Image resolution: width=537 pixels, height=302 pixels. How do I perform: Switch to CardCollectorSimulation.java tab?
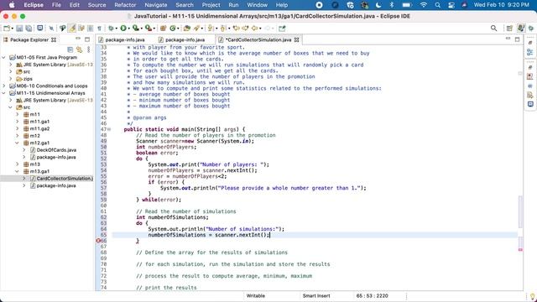point(258,39)
